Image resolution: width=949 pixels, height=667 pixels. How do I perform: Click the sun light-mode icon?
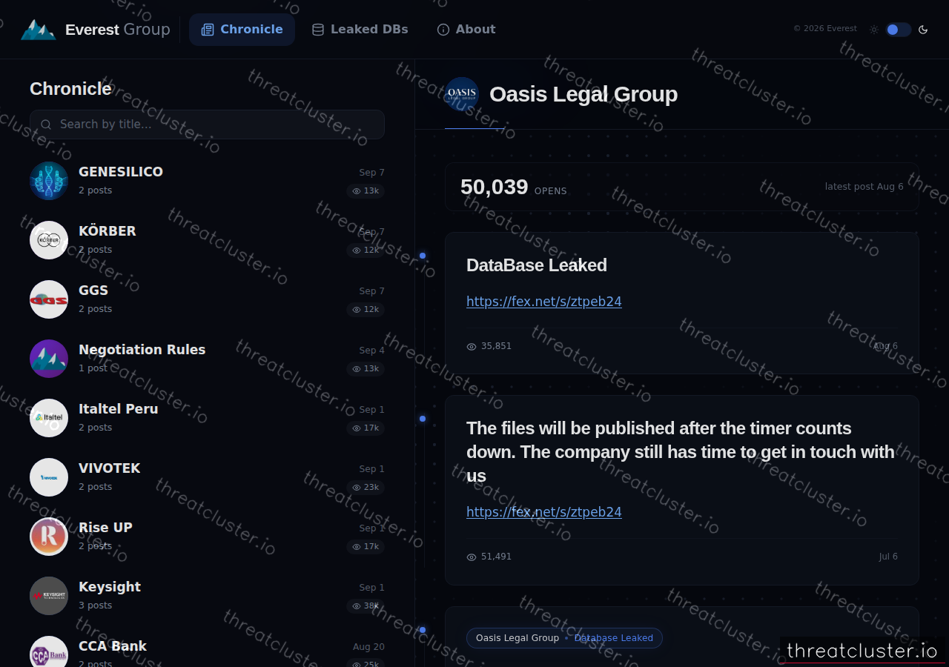(874, 30)
